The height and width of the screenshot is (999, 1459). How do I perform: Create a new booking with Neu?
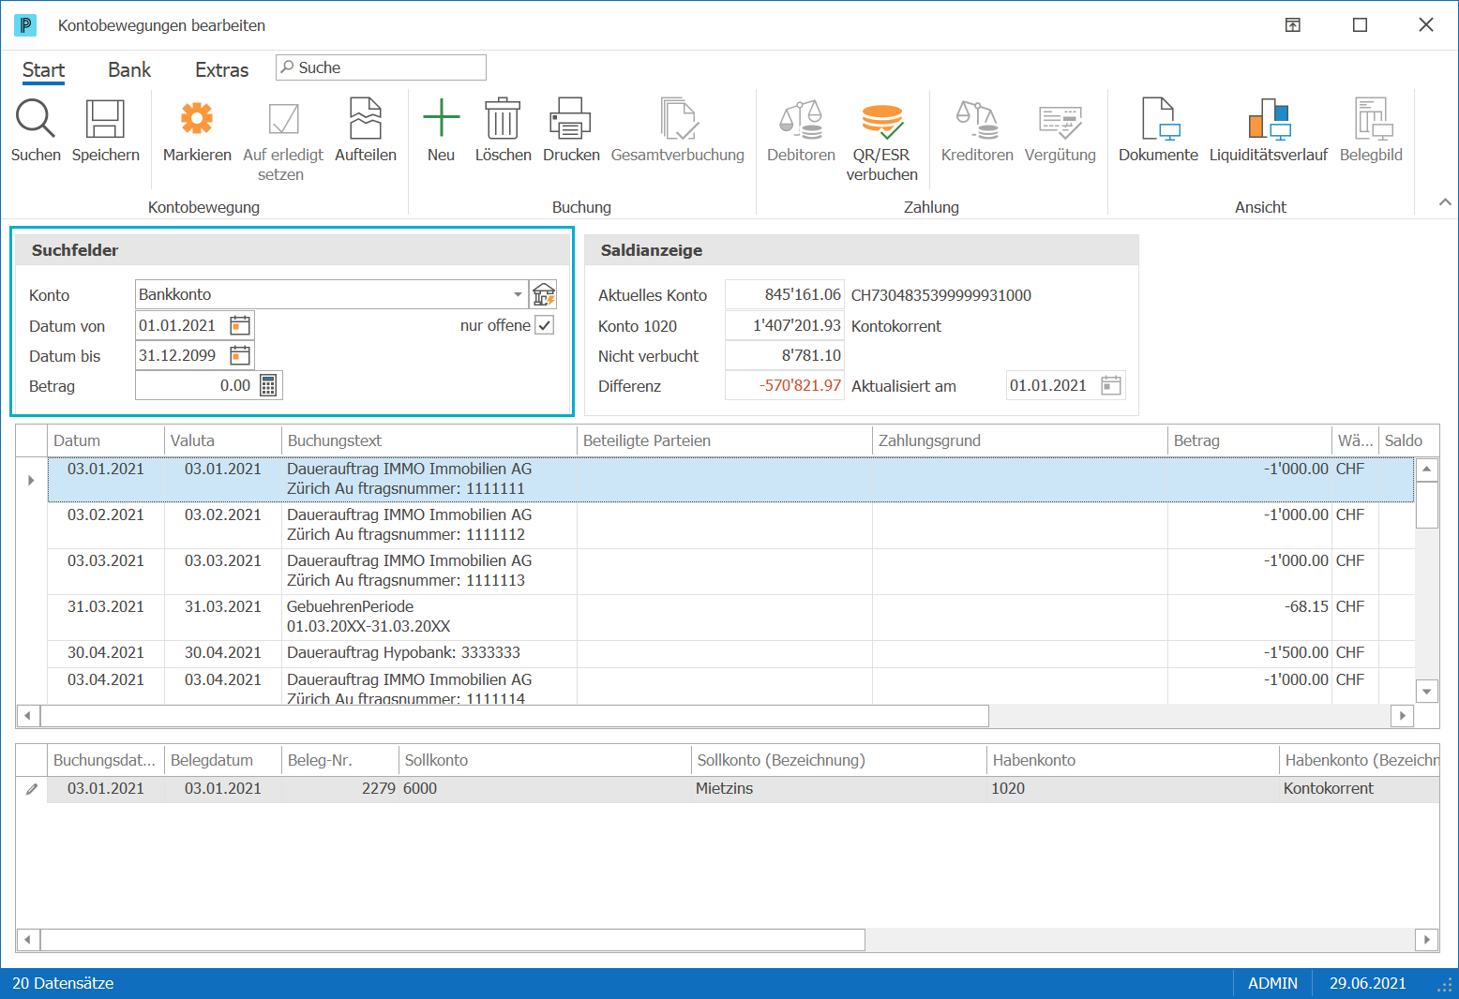click(441, 119)
